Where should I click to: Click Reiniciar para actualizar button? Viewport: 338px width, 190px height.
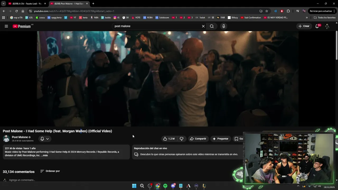[322, 11]
